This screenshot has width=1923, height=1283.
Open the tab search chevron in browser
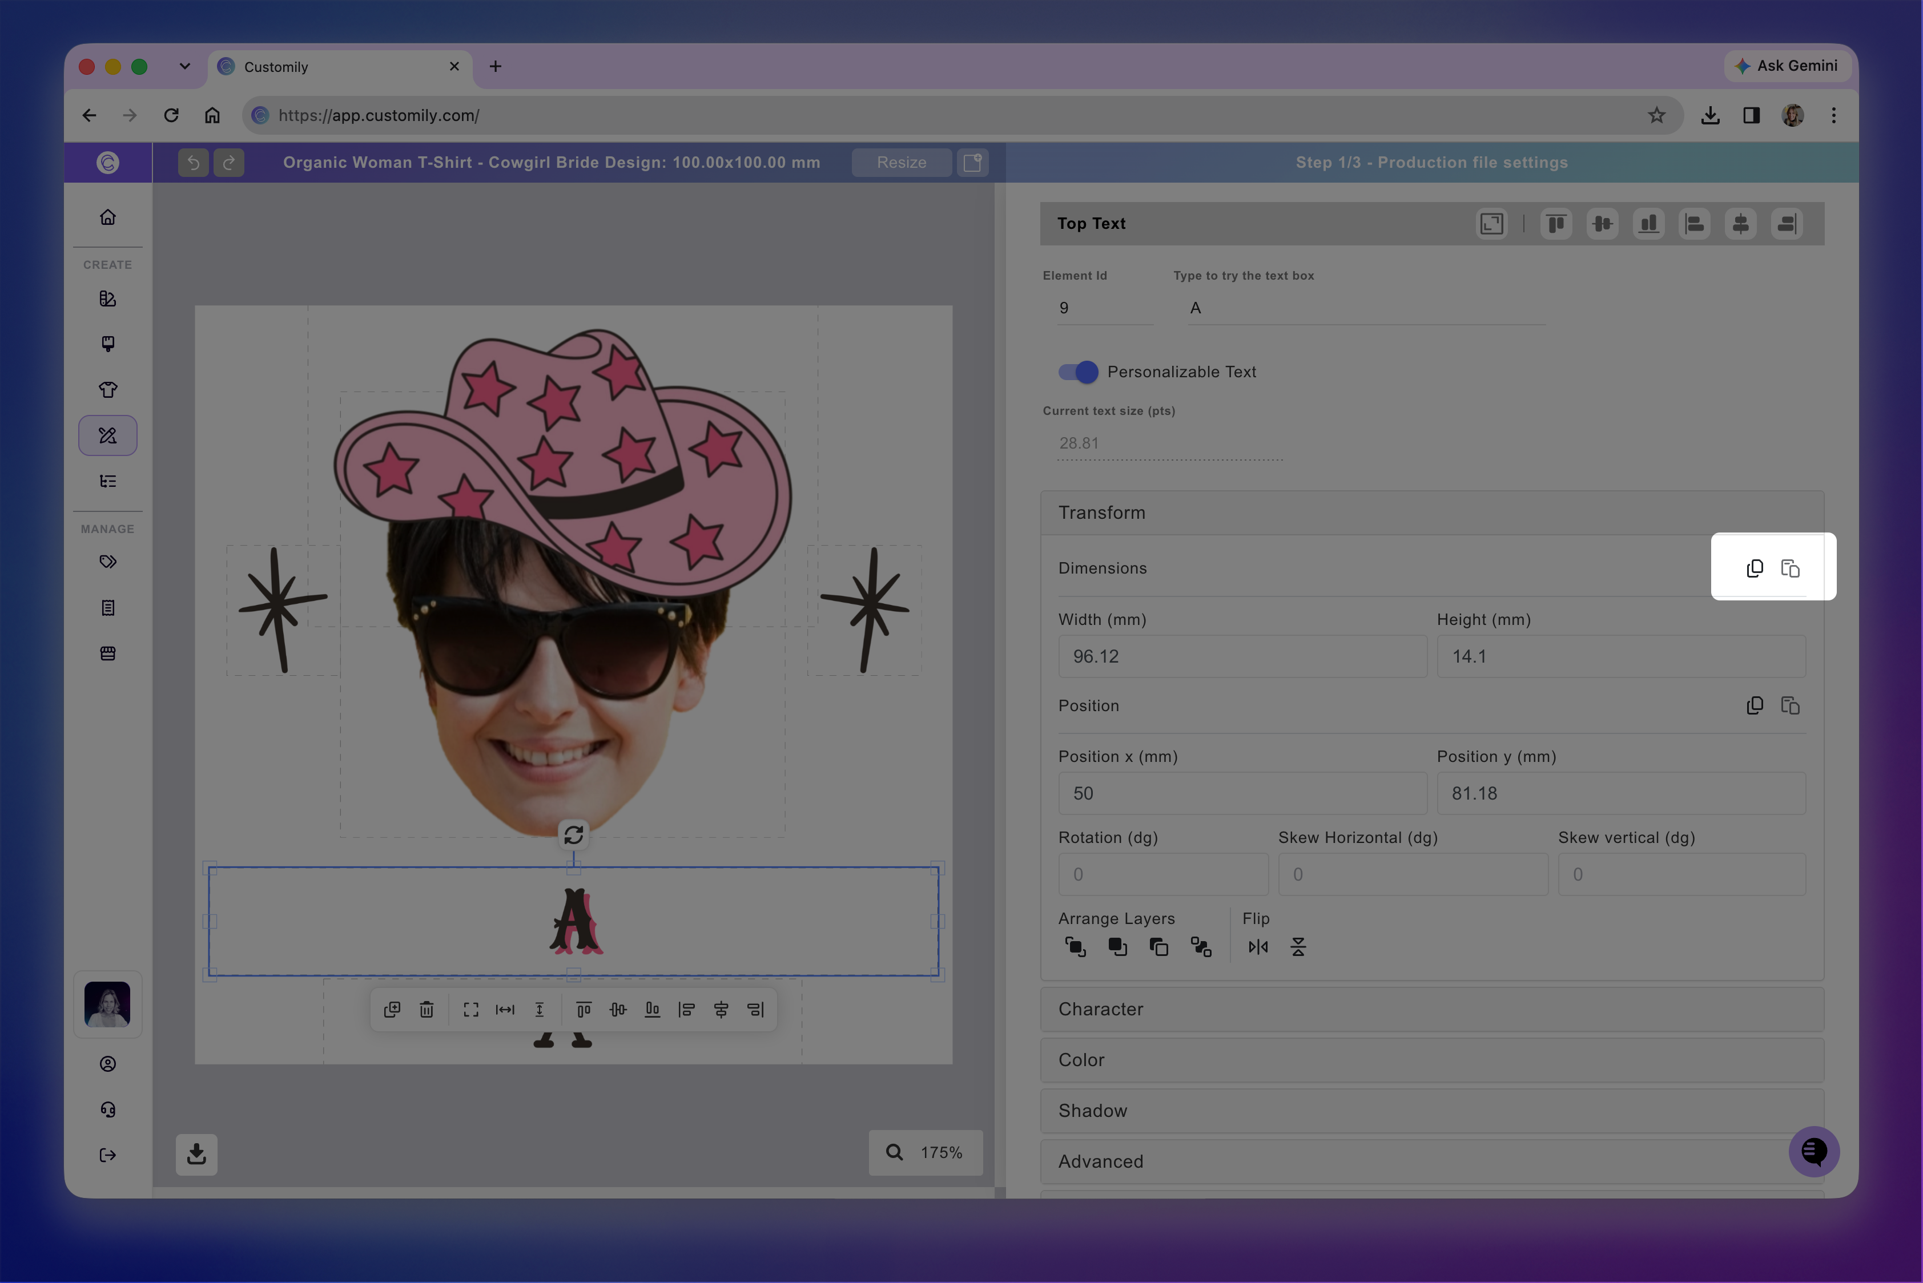(x=185, y=66)
